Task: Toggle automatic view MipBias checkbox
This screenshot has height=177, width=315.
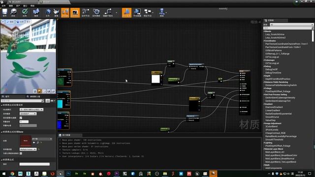Action: (x=21, y=118)
